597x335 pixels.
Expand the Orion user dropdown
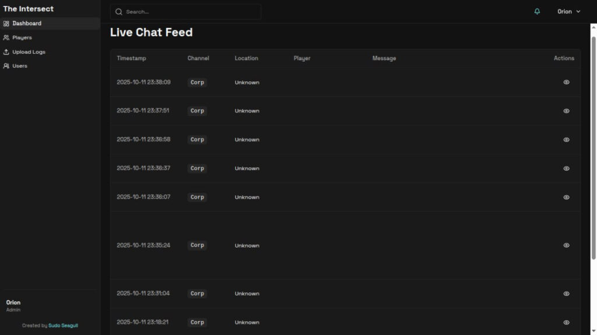568,12
